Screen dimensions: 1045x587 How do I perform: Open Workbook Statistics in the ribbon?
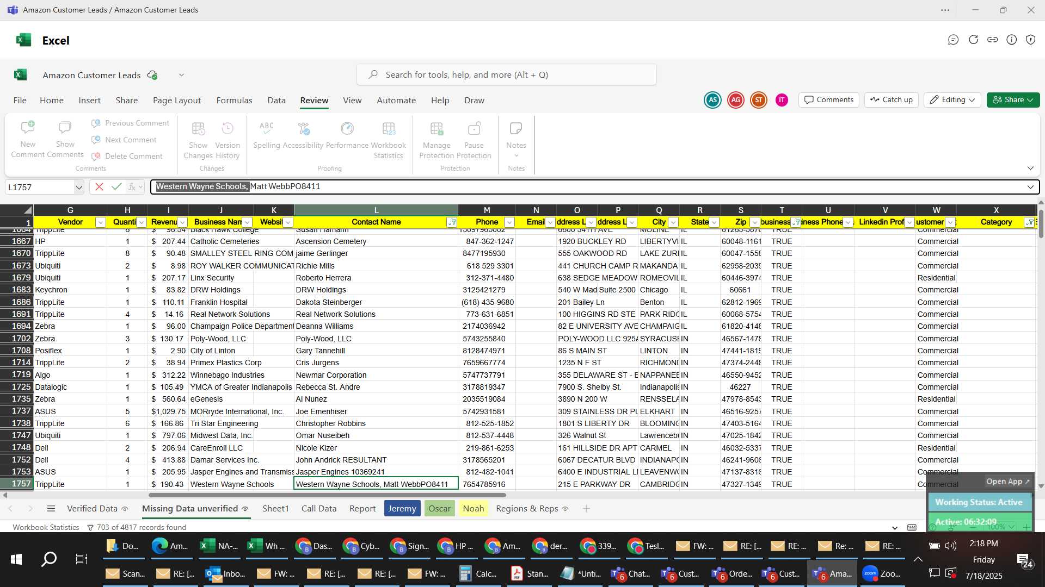click(x=388, y=140)
